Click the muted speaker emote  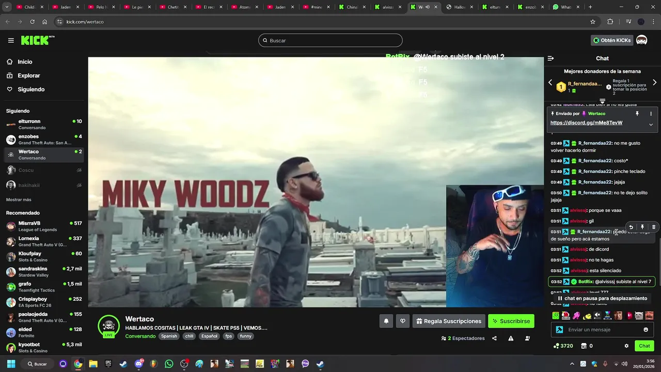pos(597,315)
